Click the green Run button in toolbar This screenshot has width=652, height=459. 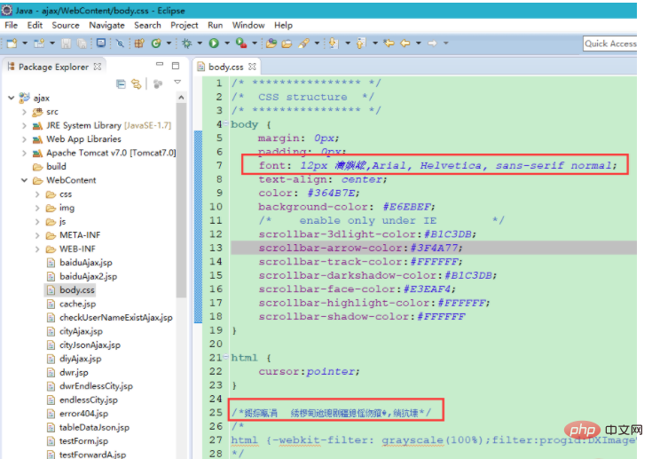pos(213,43)
